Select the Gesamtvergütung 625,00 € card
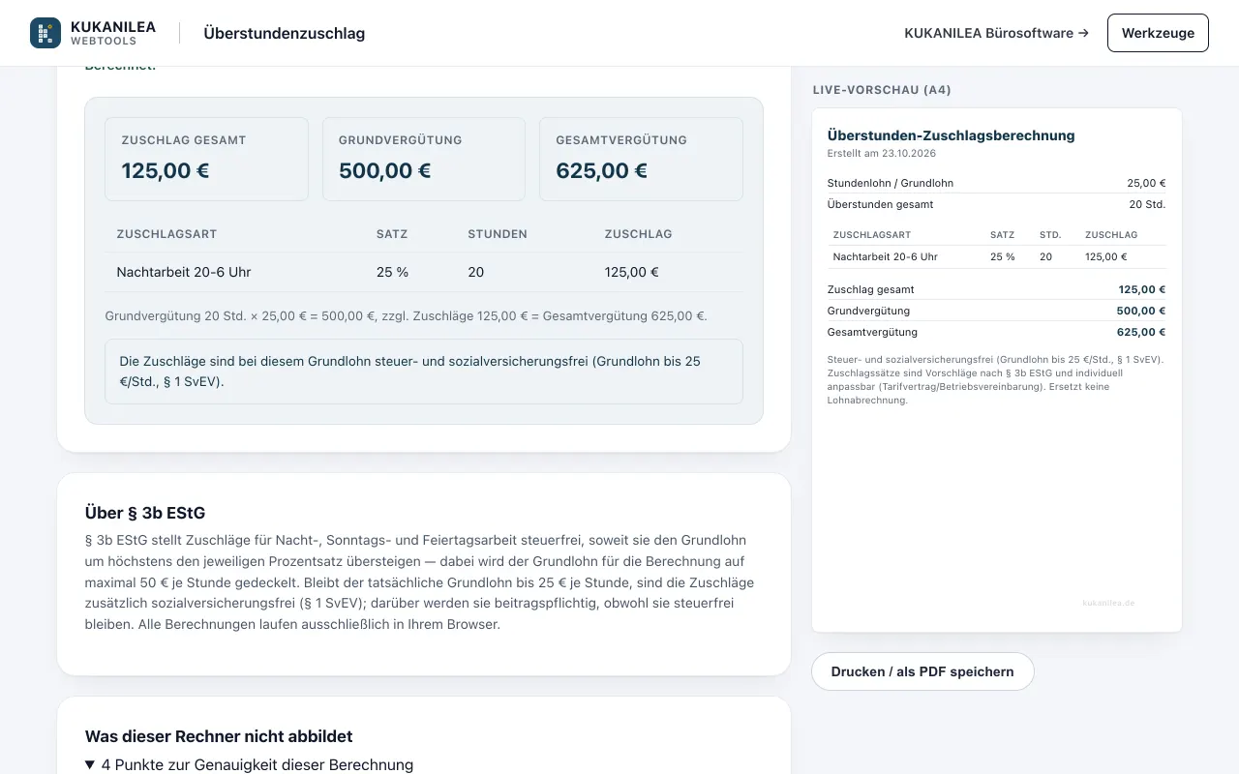 (641, 160)
